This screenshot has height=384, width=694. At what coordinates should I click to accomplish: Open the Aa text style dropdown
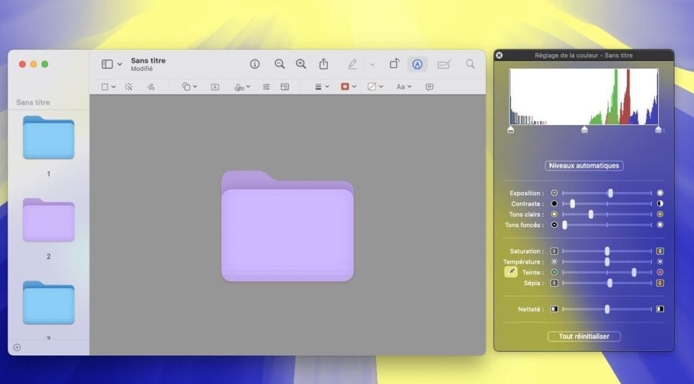tap(404, 87)
